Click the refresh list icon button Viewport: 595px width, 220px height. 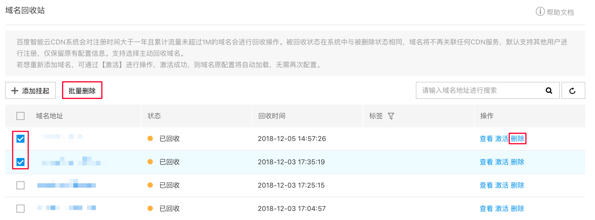click(x=573, y=91)
